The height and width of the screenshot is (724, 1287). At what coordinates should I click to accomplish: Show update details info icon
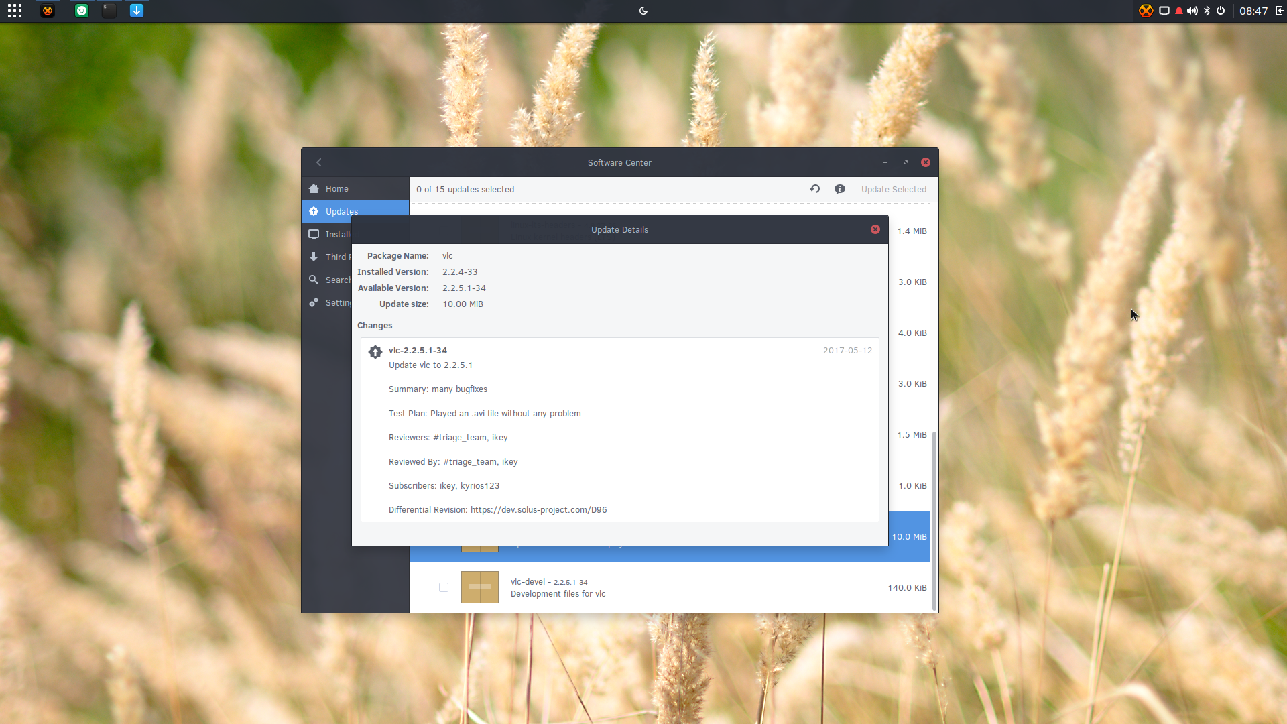point(840,189)
